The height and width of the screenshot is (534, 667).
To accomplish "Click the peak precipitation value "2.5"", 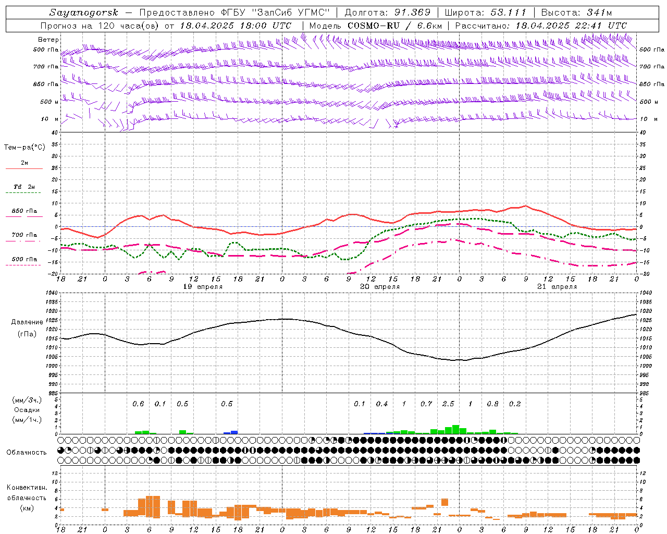I will click(x=448, y=404).
